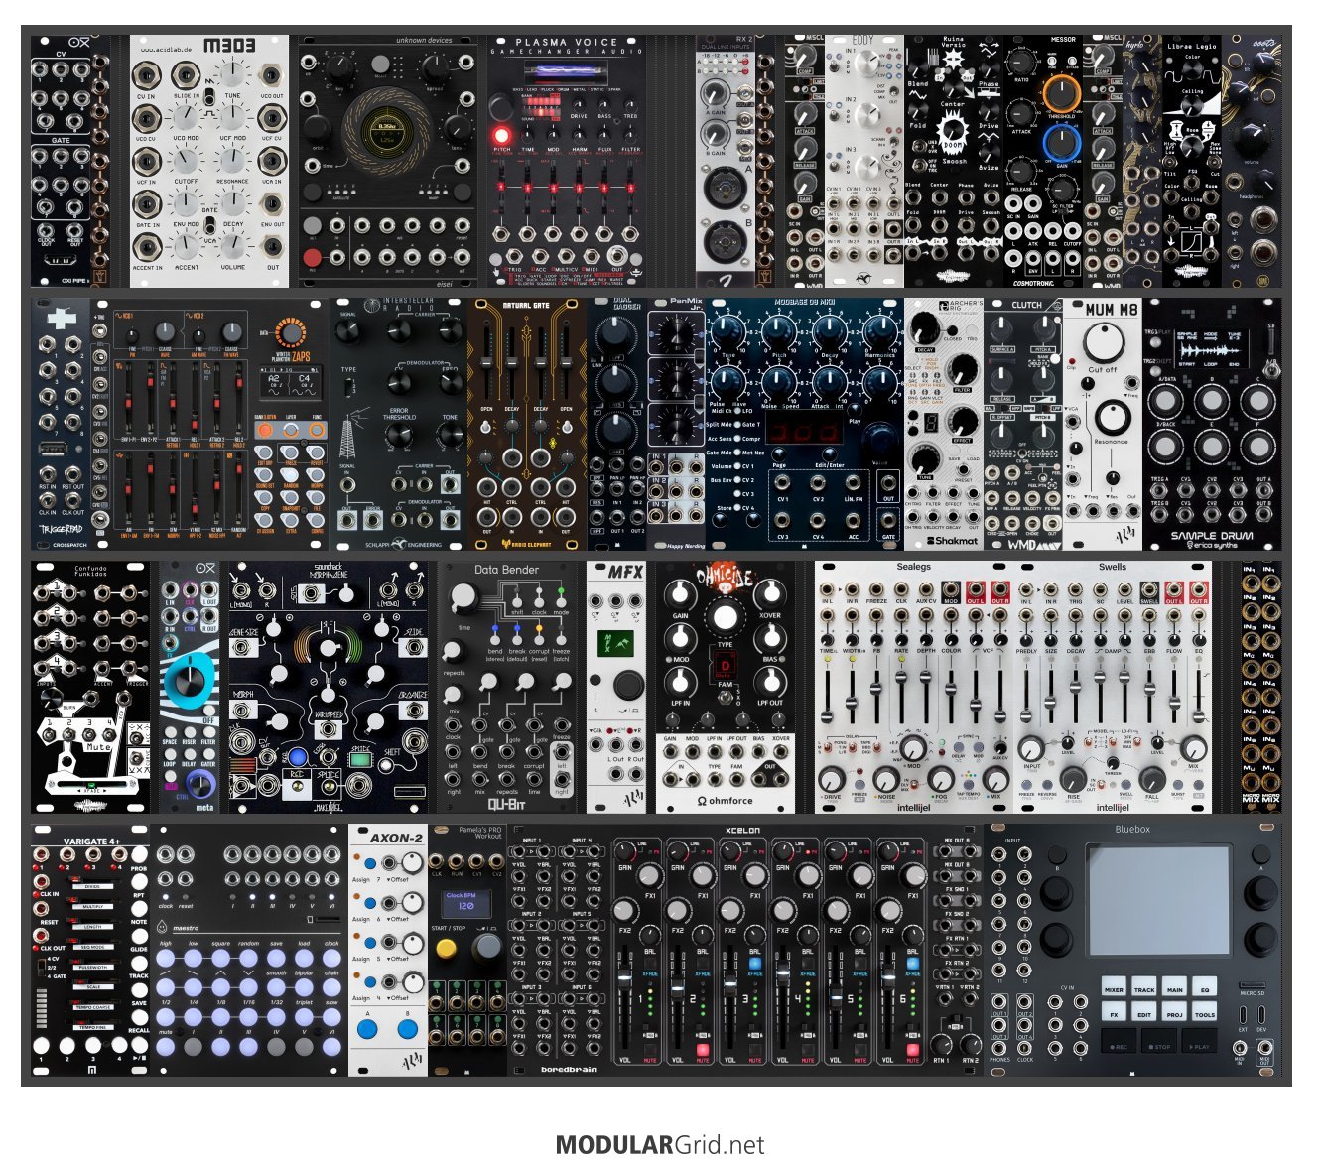This screenshot has width=1322, height=1166.
Task: Click the CUTOFF knob on the M303
Action: (x=187, y=160)
